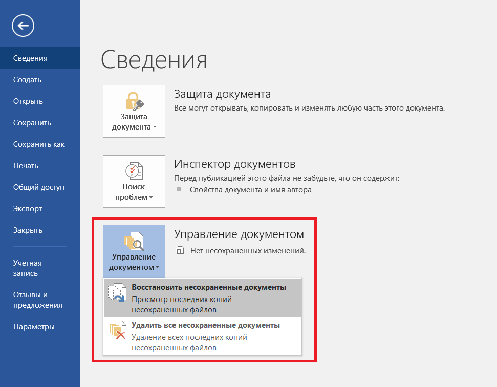
Task: Choose Сохранить как in the sidebar
Action: 40,144
